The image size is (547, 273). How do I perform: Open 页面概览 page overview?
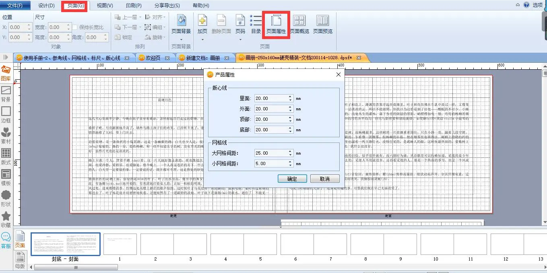pyautogui.click(x=299, y=23)
